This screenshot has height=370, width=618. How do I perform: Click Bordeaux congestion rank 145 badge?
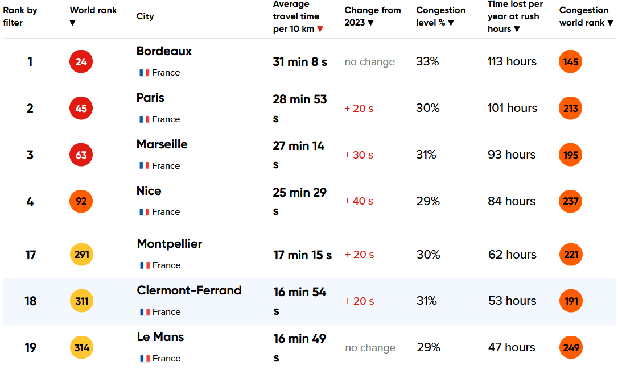[570, 62]
